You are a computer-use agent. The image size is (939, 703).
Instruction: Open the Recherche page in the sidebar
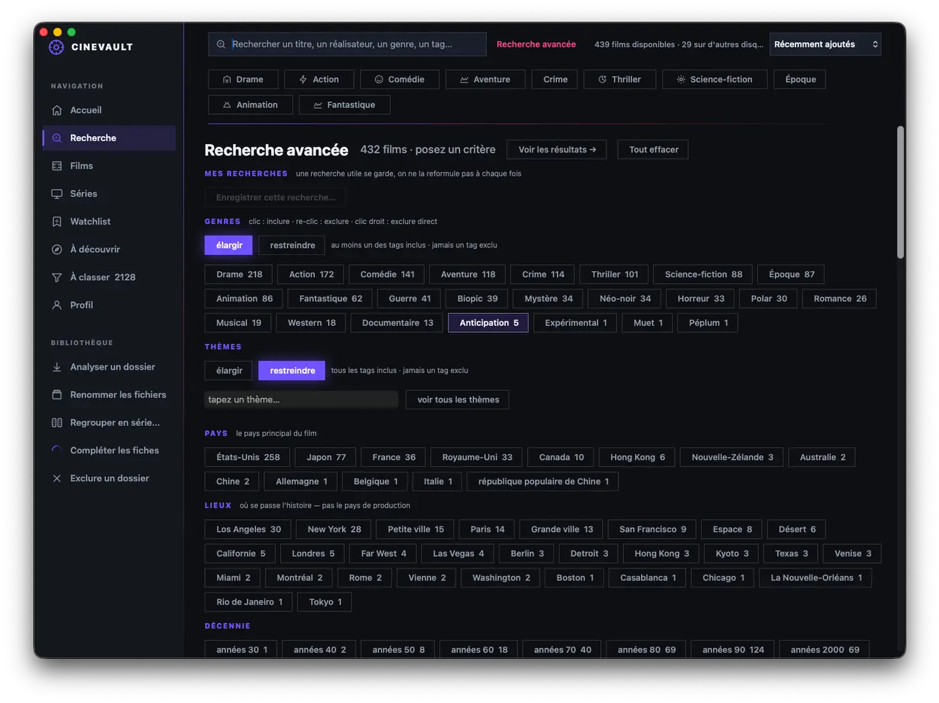(x=109, y=138)
